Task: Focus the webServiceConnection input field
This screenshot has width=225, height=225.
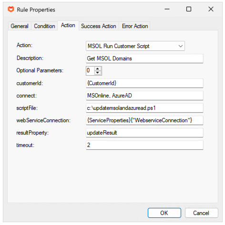Action: point(144,120)
